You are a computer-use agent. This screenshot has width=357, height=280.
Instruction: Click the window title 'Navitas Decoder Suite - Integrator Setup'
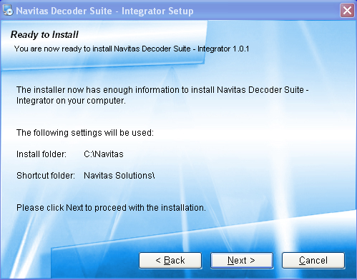[x=104, y=11]
